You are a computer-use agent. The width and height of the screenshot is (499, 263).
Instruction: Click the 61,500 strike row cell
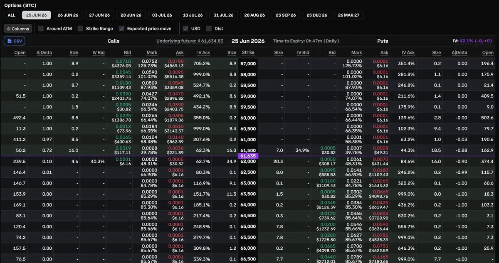click(x=248, y=151)
